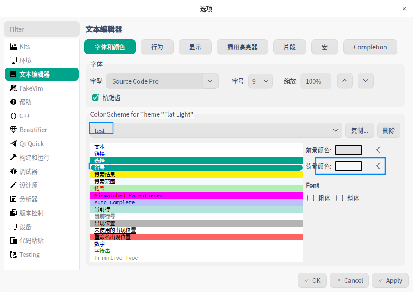
Task: Click the 复制... copy scheme button
Action: [359, 130]
